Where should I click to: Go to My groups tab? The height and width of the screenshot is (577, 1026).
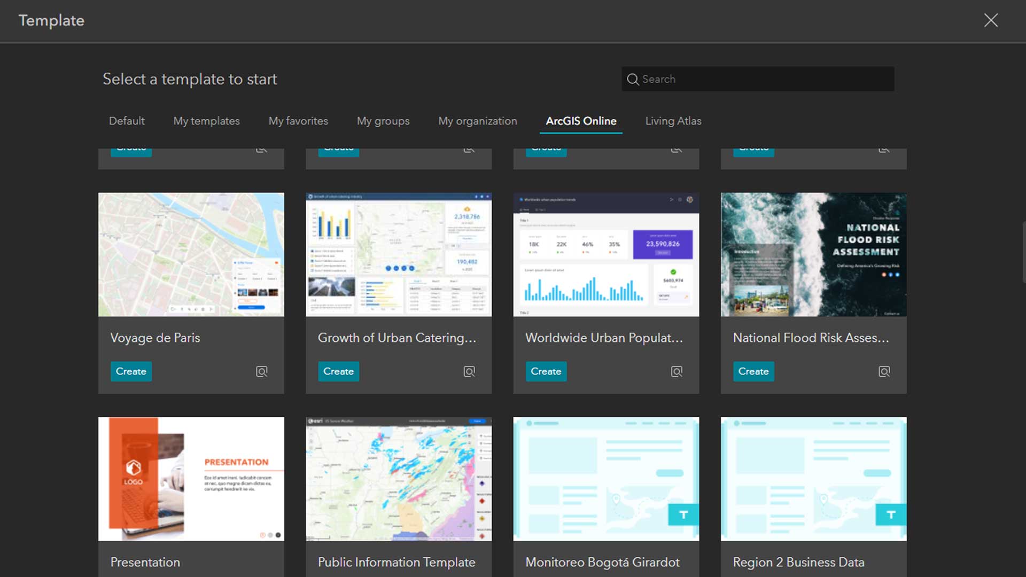(x=383, y=121)
